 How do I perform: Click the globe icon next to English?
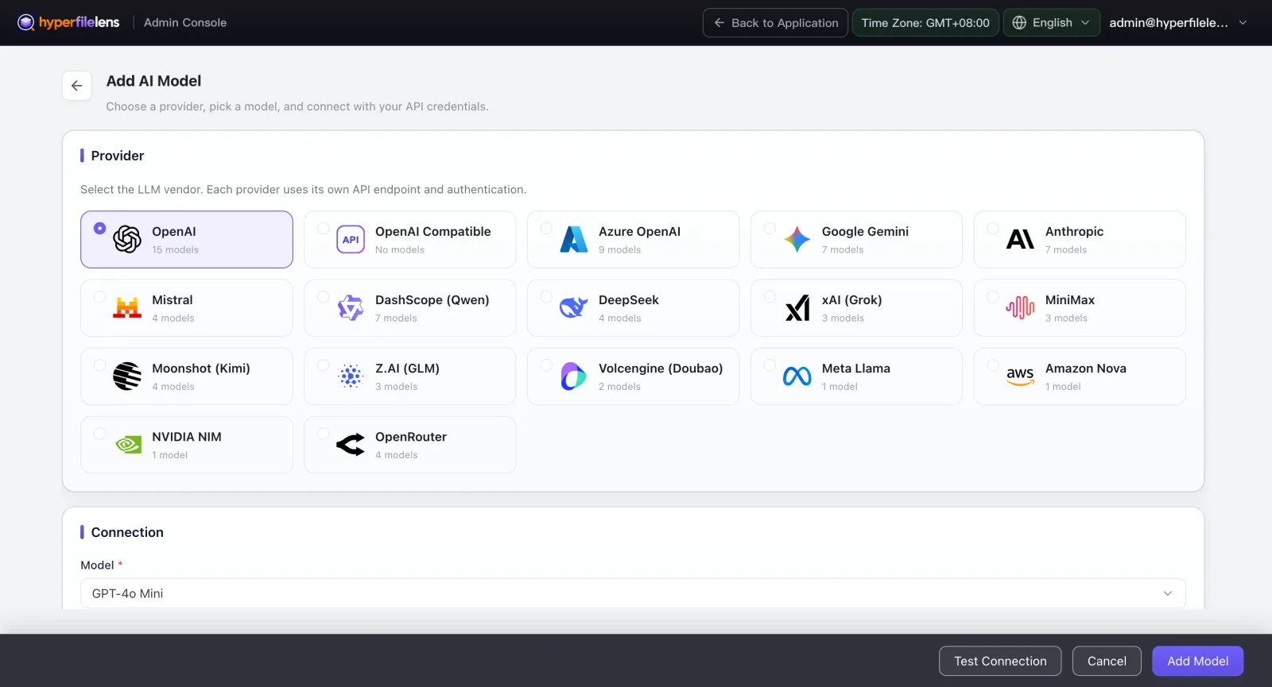[1019, 23]
